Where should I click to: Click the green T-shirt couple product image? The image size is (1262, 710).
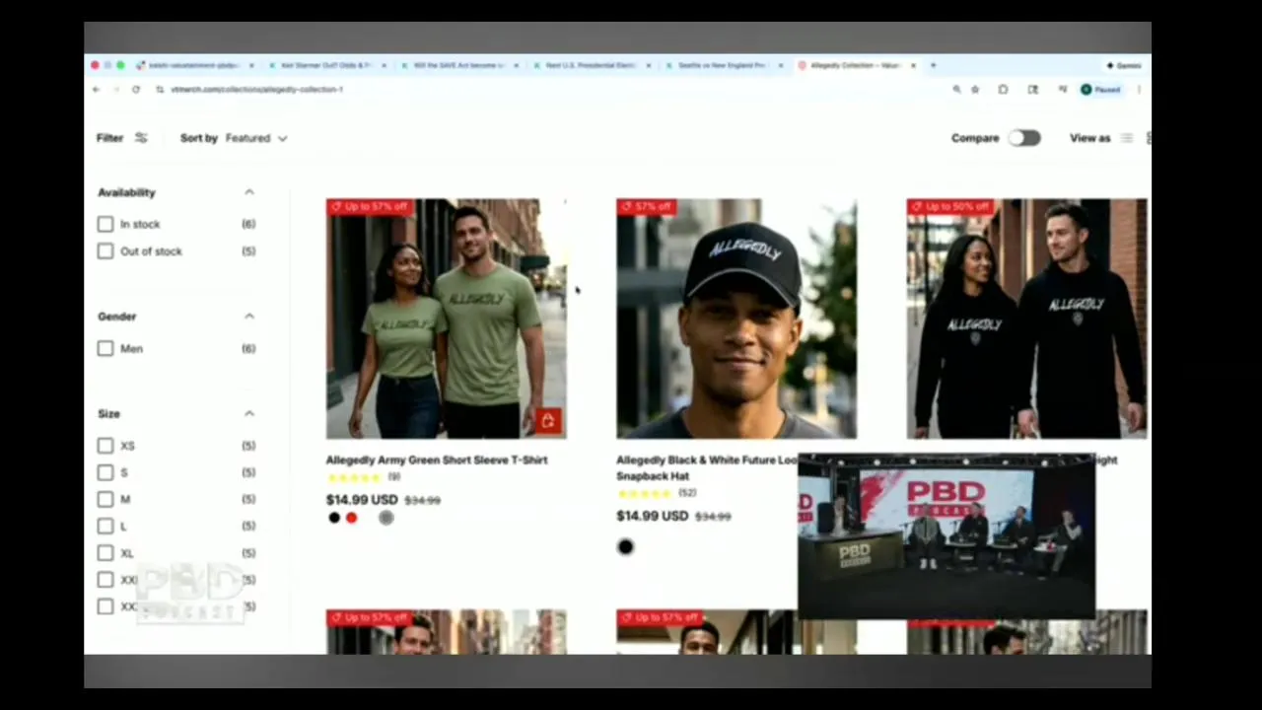[447, 319]
